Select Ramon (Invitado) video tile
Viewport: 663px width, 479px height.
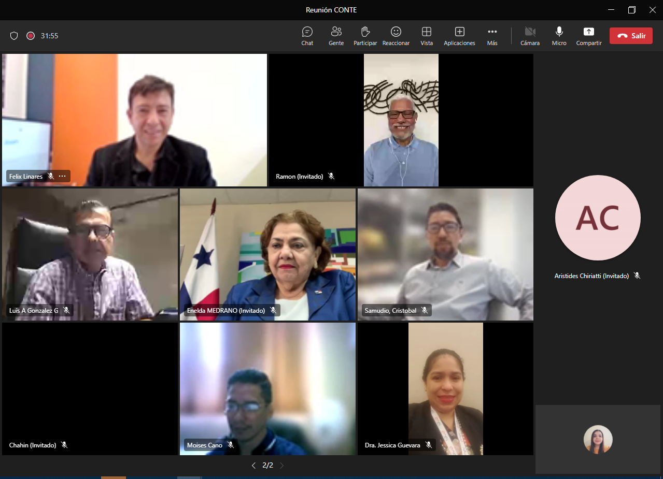(x=401, y=120)
